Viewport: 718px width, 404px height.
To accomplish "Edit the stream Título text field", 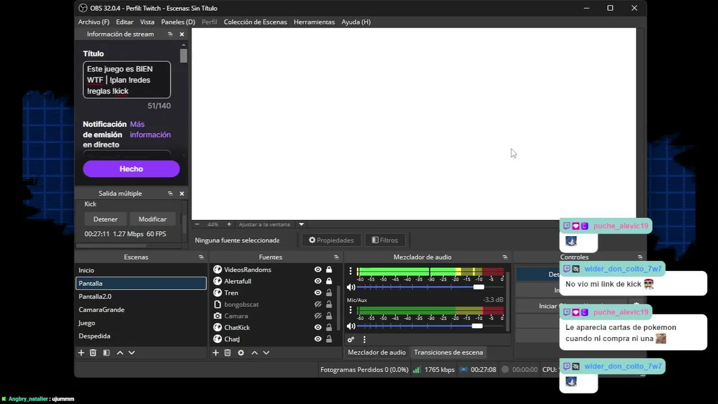I will tap(127, 80).
